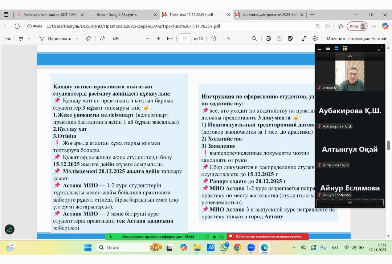Click the Fit to width icon

(170, 38)
